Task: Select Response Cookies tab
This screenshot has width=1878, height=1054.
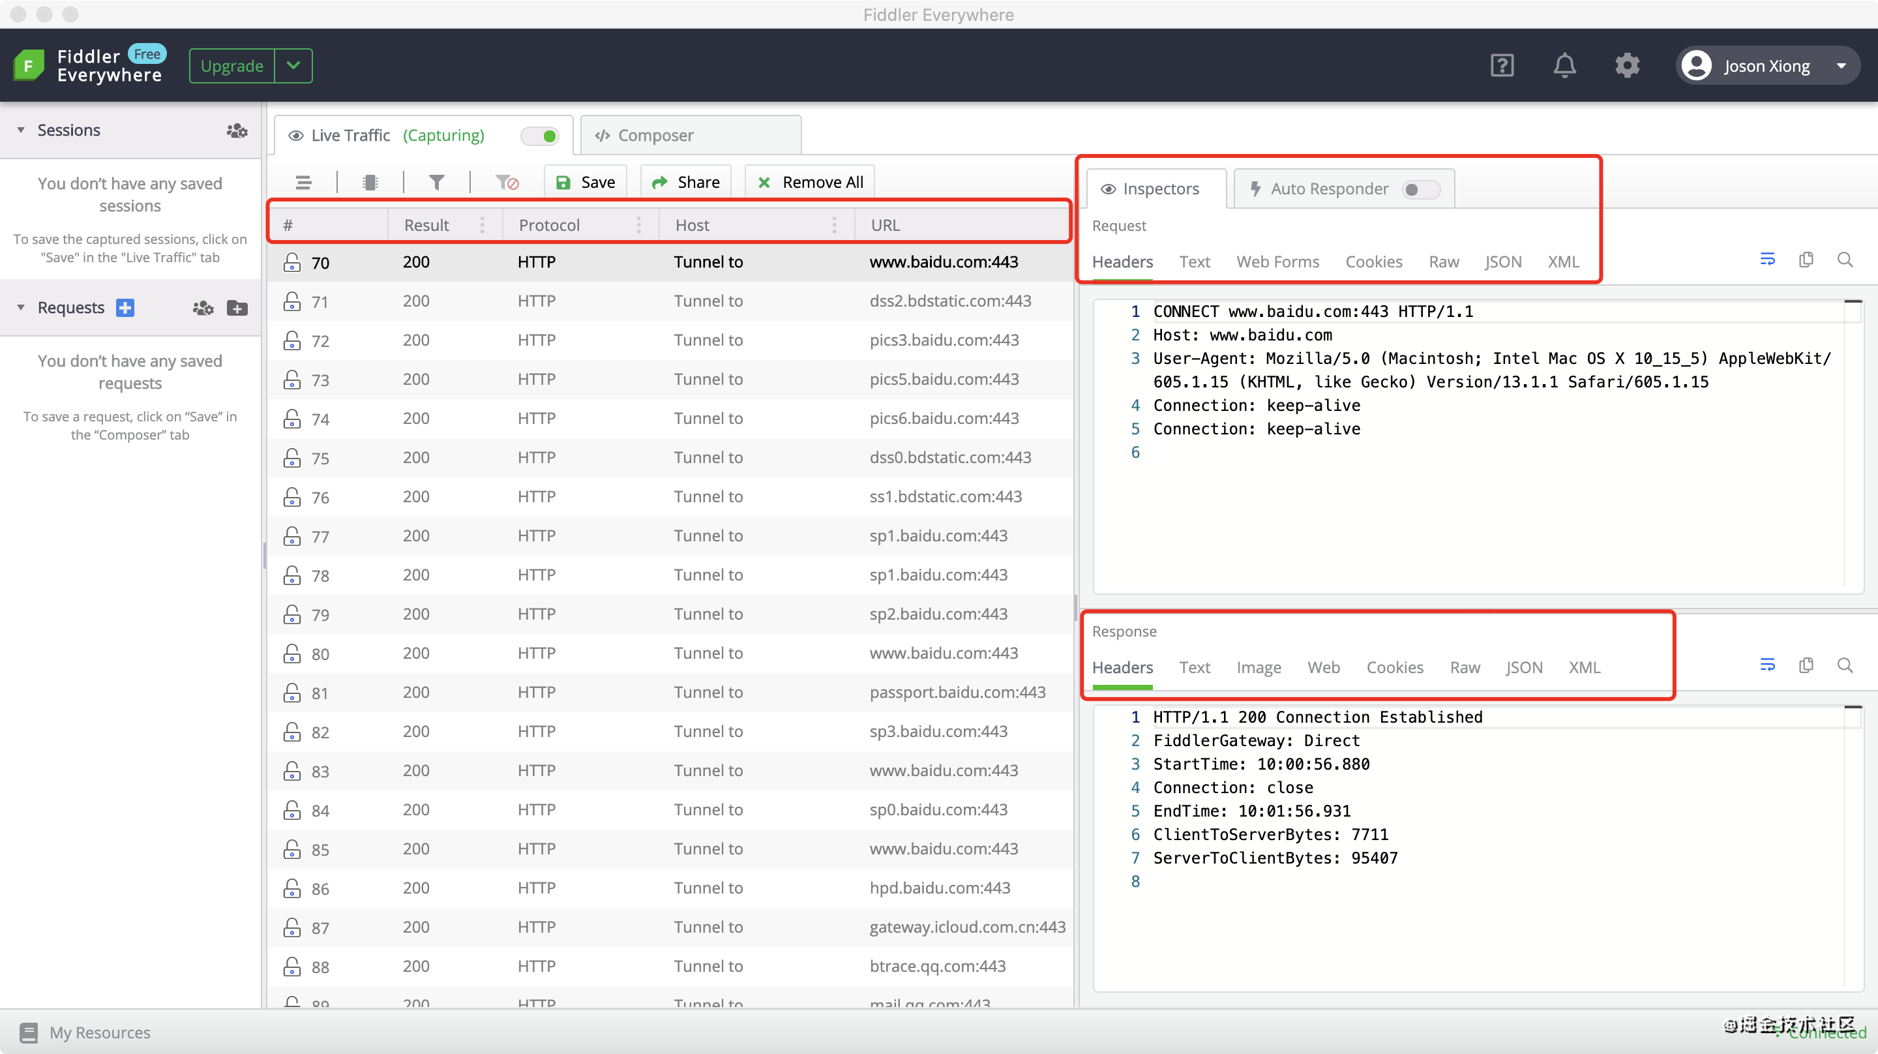Action: [1395, 667]
